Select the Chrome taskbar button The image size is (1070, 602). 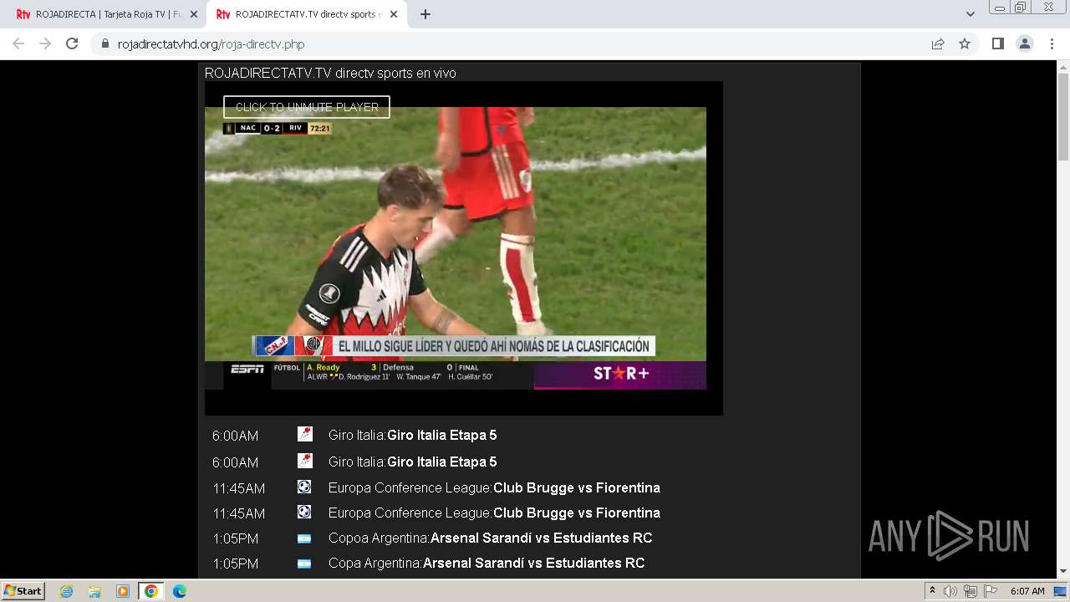[x=151, y=591]
